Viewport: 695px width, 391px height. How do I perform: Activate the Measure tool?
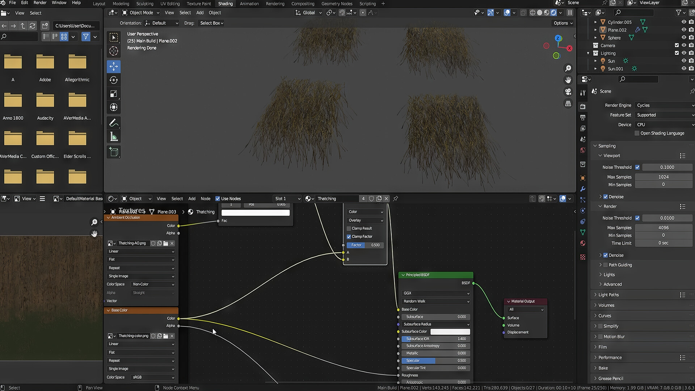[114, 136]
